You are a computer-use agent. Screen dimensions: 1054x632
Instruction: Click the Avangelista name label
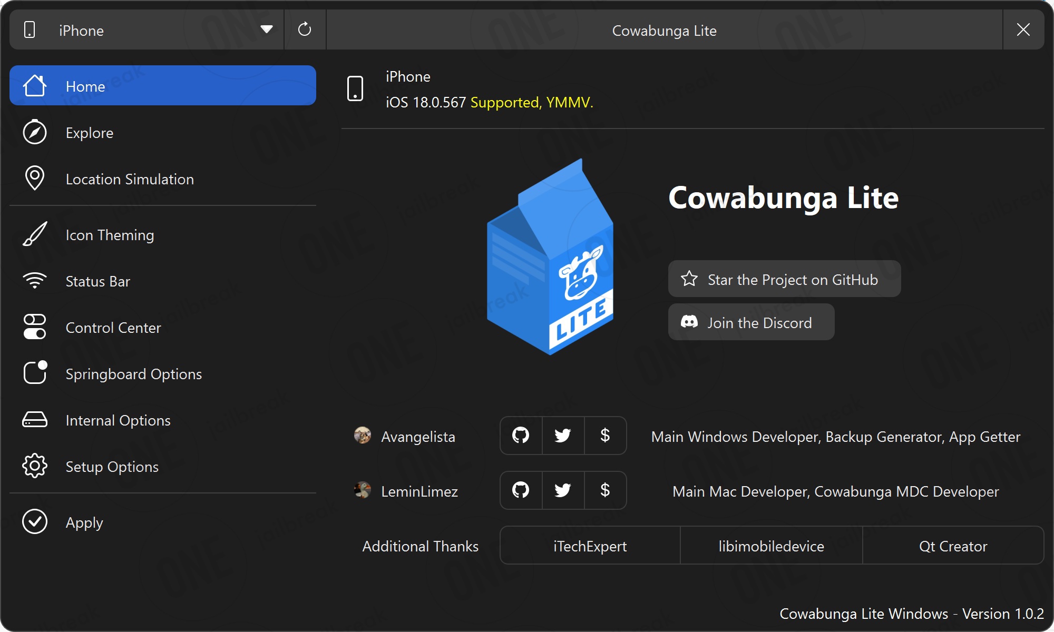418,437
